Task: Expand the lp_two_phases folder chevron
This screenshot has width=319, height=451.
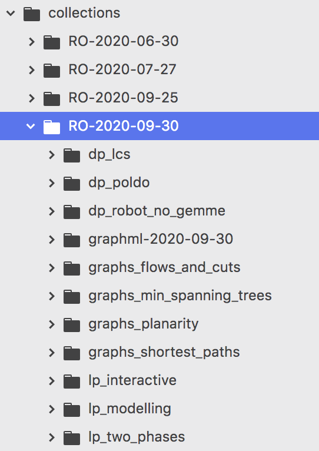Action: click(52, 437)
